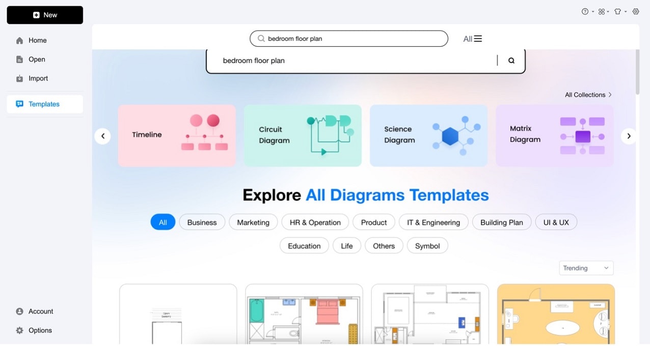
Task: Open the Timeline collection card
Action: (x=177, y=135)
